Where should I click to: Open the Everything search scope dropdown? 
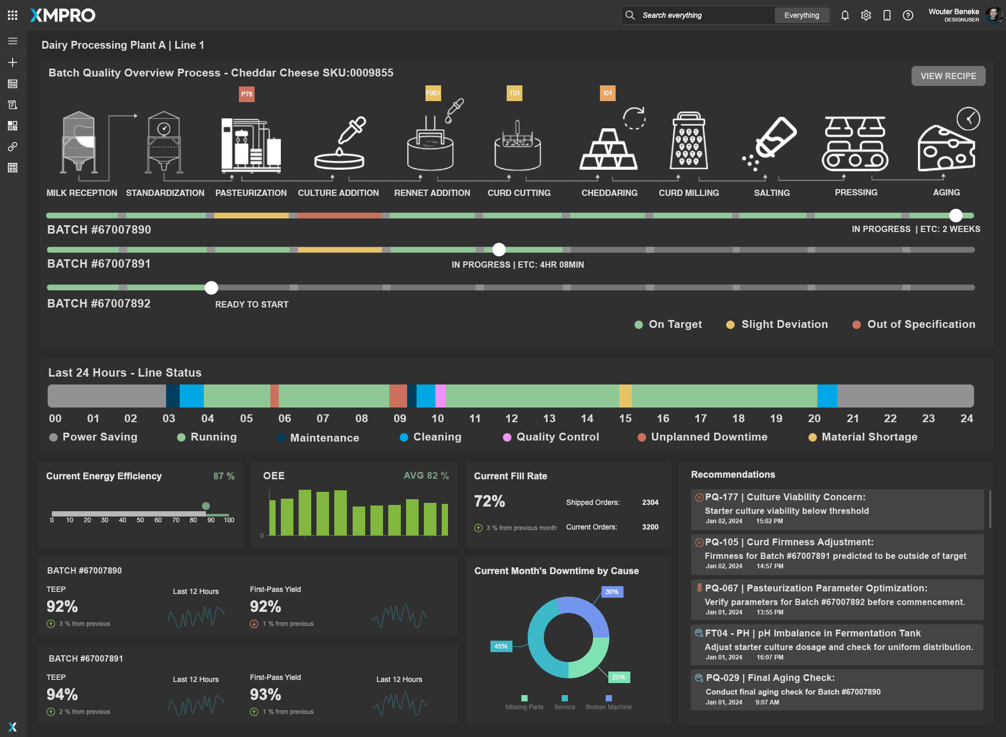click(x=801, y=15)
